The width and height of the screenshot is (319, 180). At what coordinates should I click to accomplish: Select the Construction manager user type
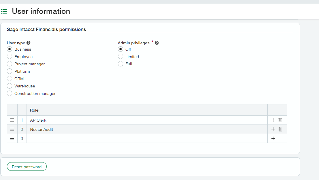10,93
